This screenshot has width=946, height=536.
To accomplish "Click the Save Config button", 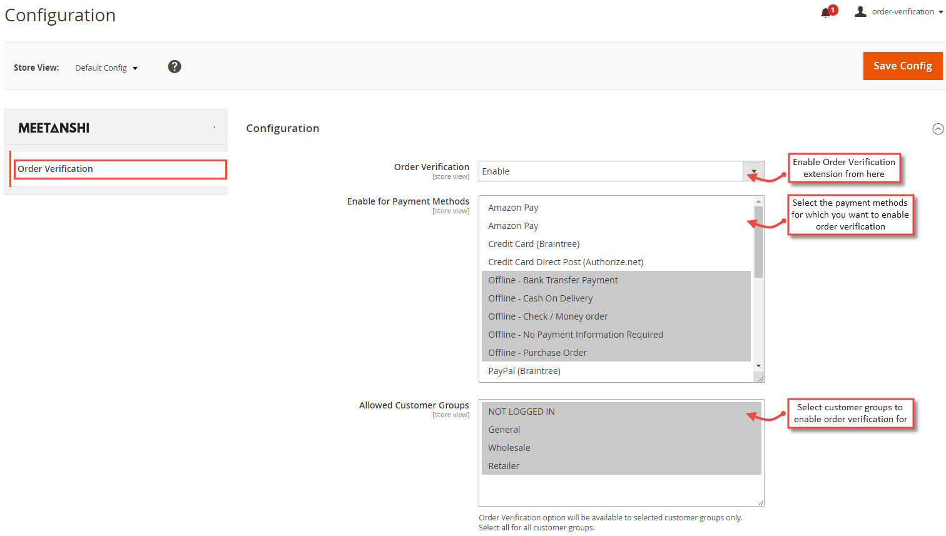I will 903,66.
